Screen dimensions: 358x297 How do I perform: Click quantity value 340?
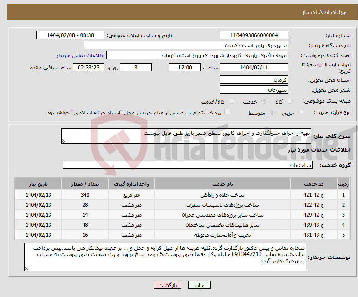(85, 195)
